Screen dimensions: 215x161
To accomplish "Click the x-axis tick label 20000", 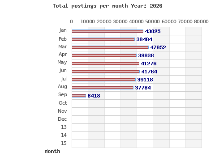I will (104, 21).
